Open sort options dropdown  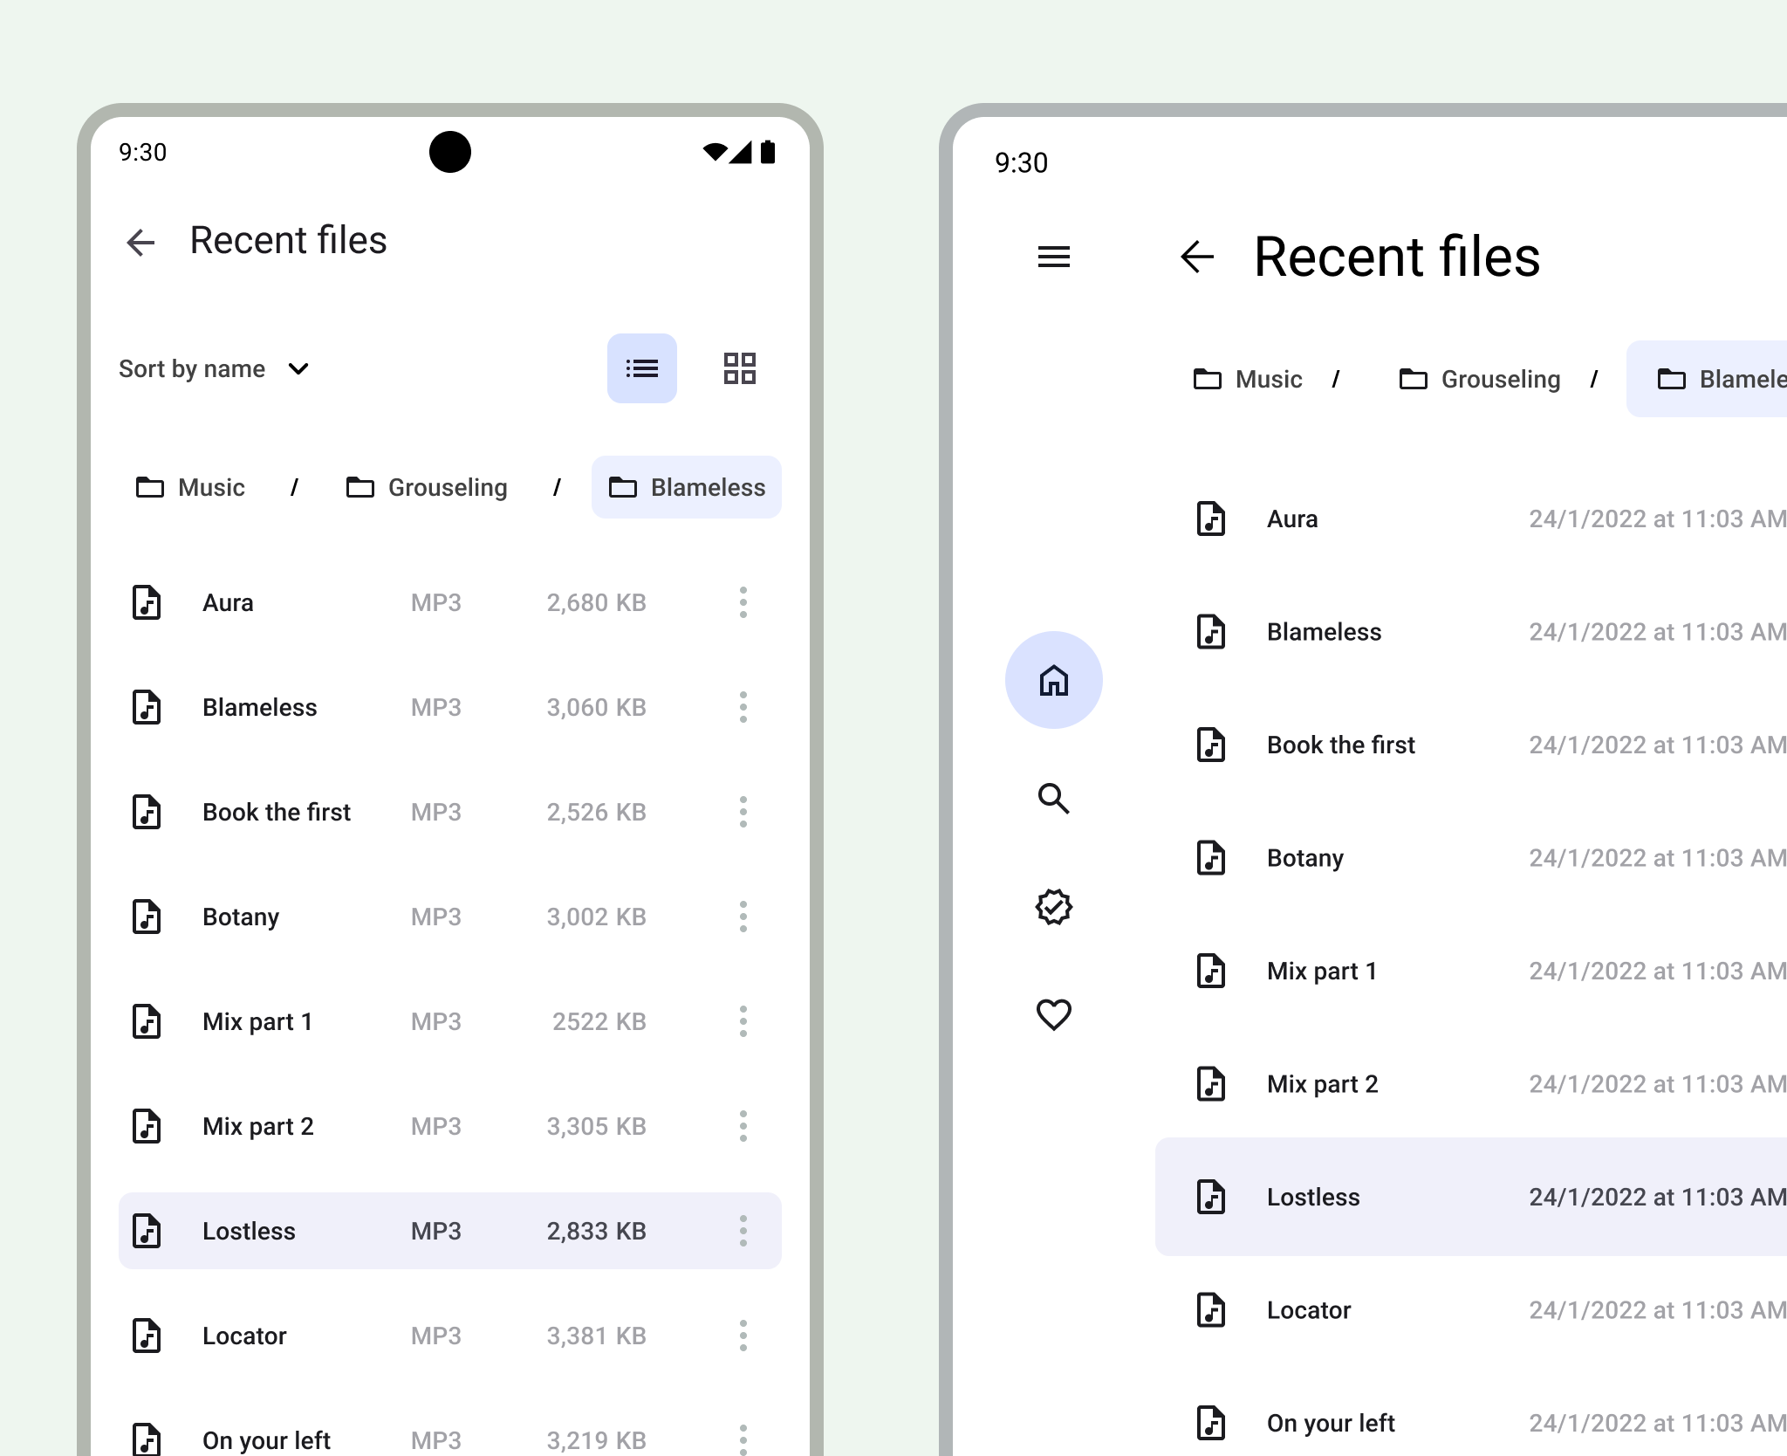(216, 368)
